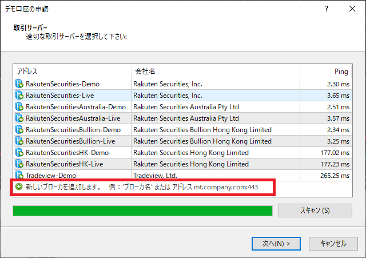Image resolution: width=366 pixels, height=258 pixels.
Task: Close the demo account application dialog
Action: [x=352, y=9]
